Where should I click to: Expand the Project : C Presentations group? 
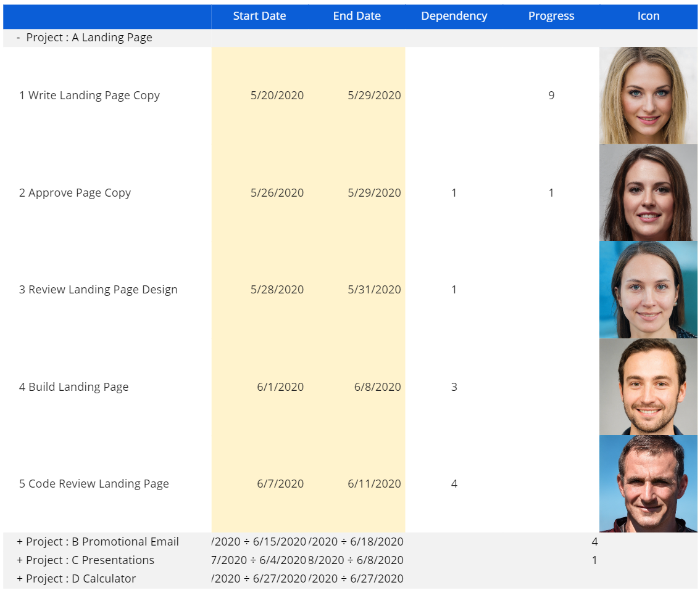20,560
